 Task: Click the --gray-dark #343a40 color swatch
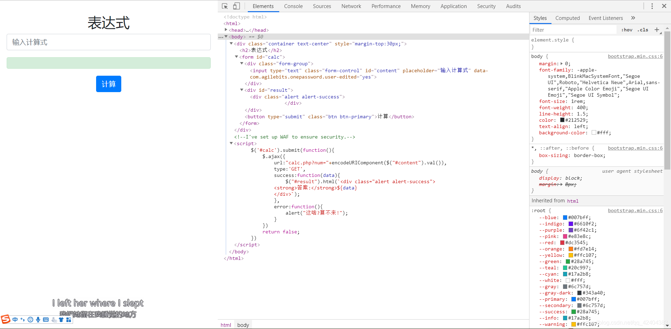click(579, 293)
